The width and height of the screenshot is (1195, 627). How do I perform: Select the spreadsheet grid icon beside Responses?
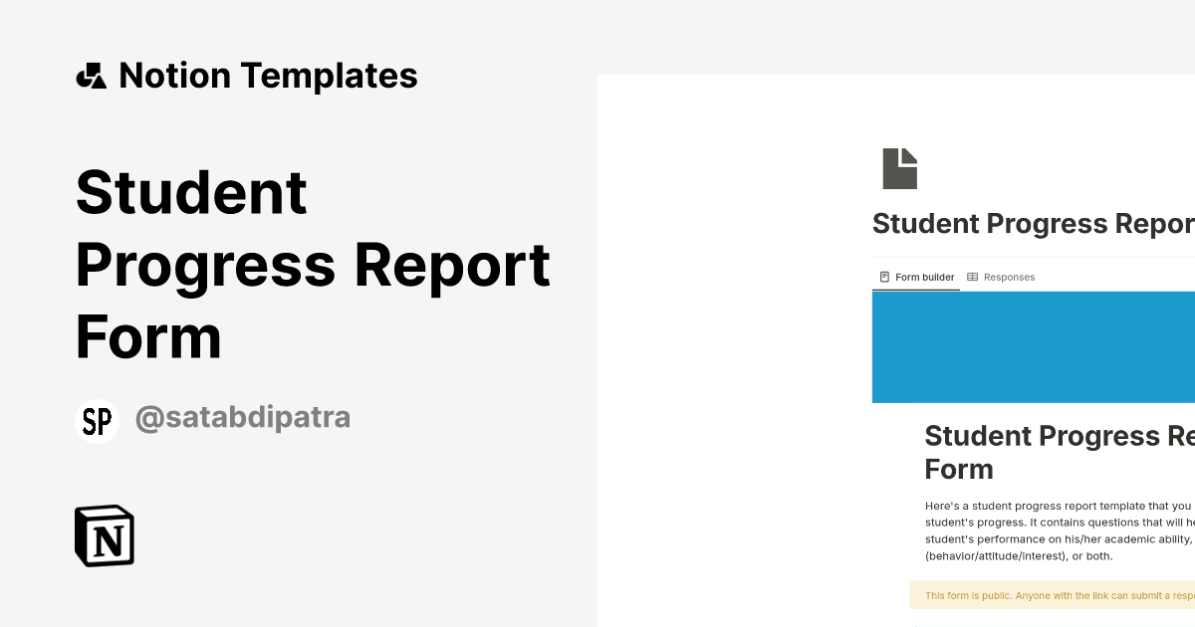click(x=973, y=277)
